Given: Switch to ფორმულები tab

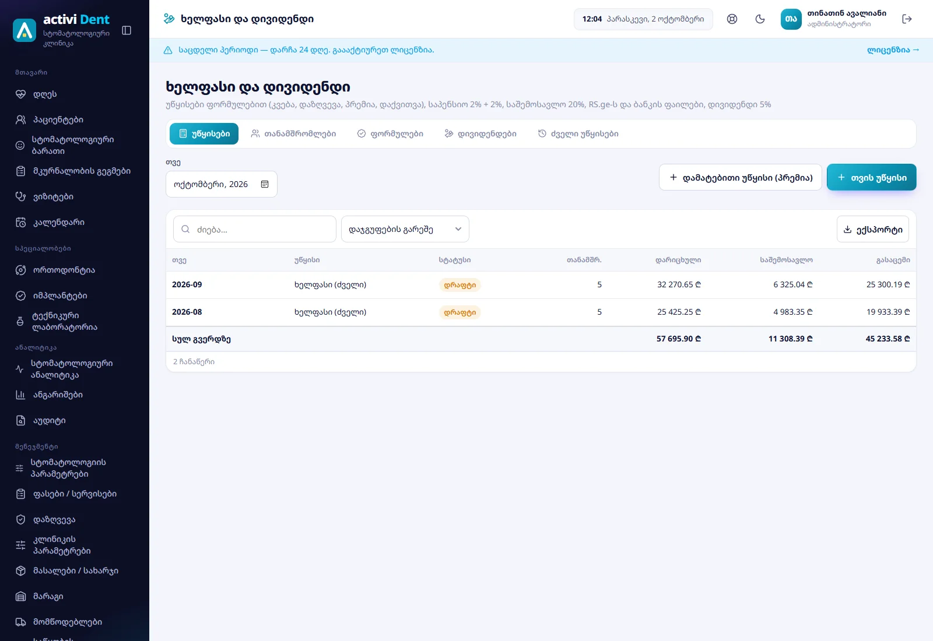Looking at the screenshot, I should [390, 133].
